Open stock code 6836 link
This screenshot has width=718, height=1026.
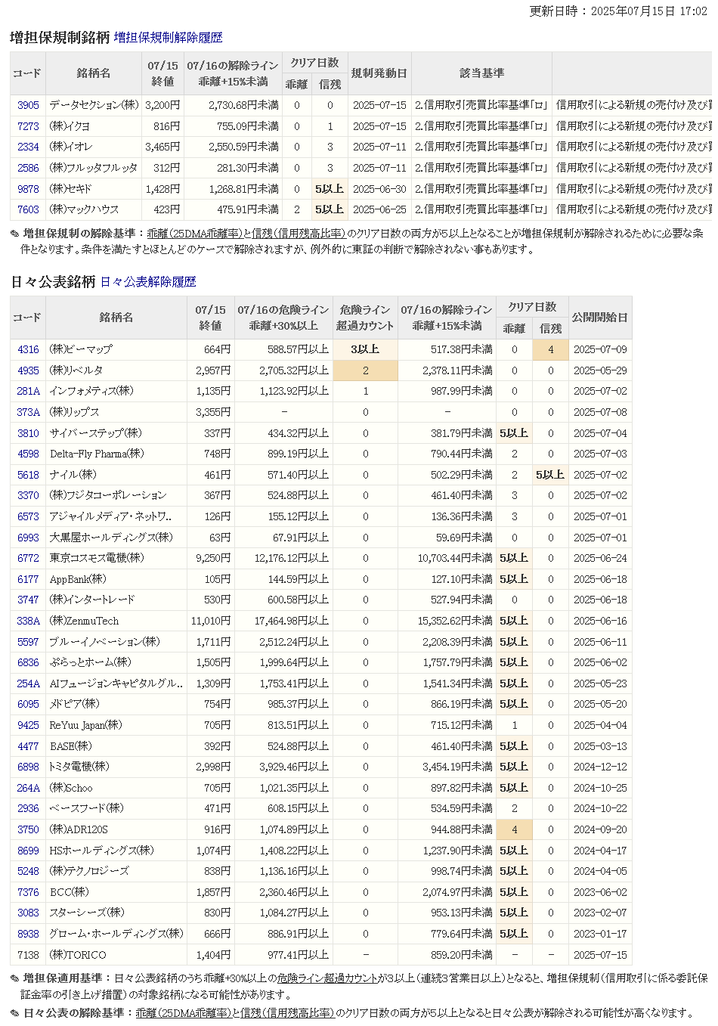(28, 662)
